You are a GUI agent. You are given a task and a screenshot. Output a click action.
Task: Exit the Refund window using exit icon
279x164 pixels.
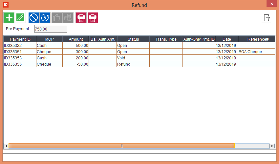pos(267,18)
